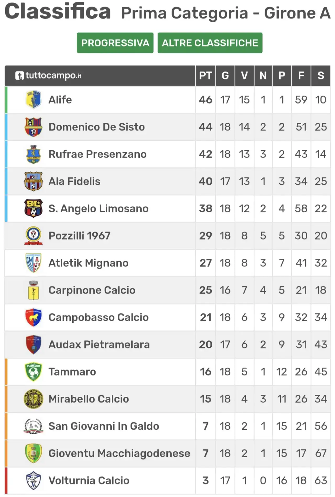Click the Rufrae Presenzano team badge
This screenshot has height=497, width=335.
point(33,154)
